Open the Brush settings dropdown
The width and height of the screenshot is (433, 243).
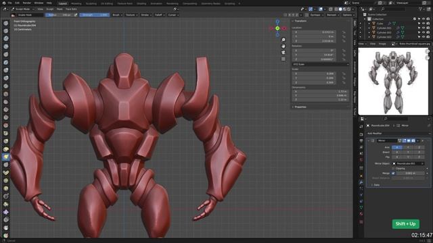point(117,15)
